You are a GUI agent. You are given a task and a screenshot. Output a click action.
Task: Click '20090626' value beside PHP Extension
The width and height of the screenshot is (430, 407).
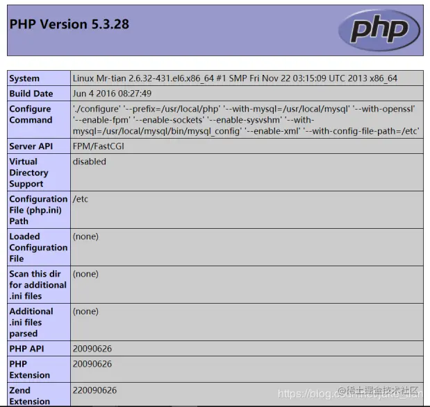92,364
